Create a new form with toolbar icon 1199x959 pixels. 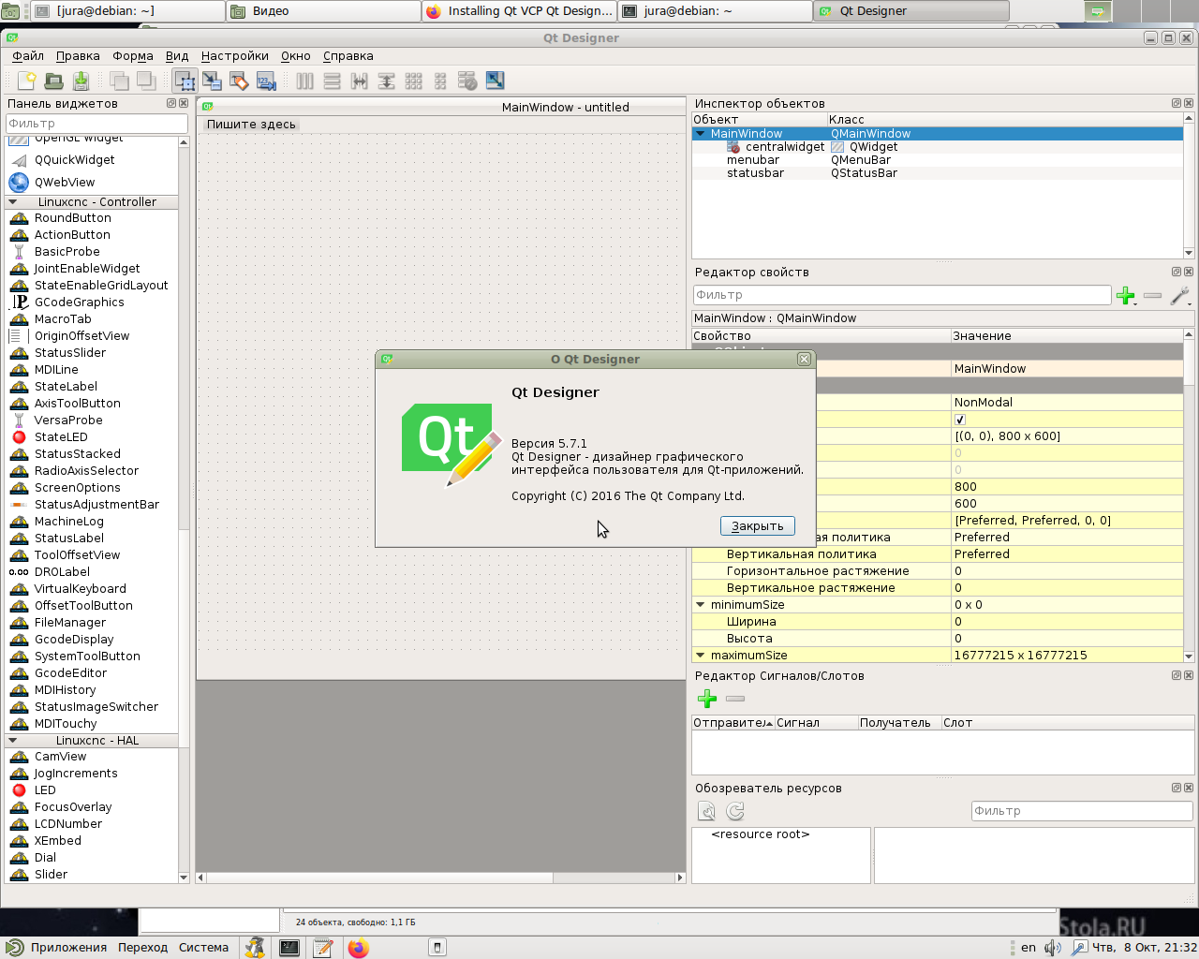pyautogui.click(x=26, y=81)
